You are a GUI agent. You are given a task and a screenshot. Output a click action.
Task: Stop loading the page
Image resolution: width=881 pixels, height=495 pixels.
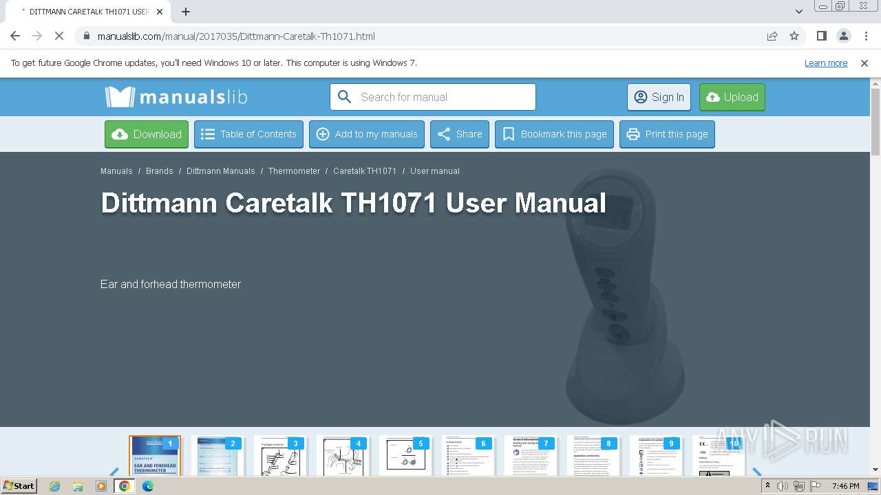click(59, 36)
